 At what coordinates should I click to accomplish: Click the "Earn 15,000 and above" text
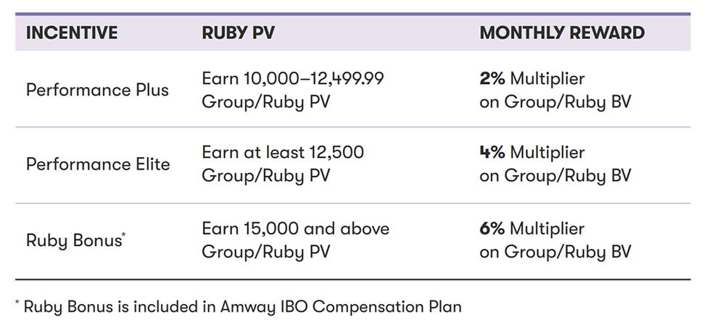[x=295, y=229]
